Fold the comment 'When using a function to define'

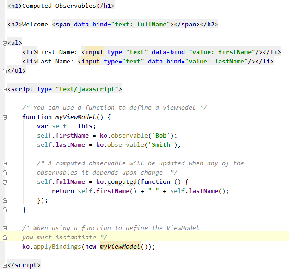tap(5, 228)
